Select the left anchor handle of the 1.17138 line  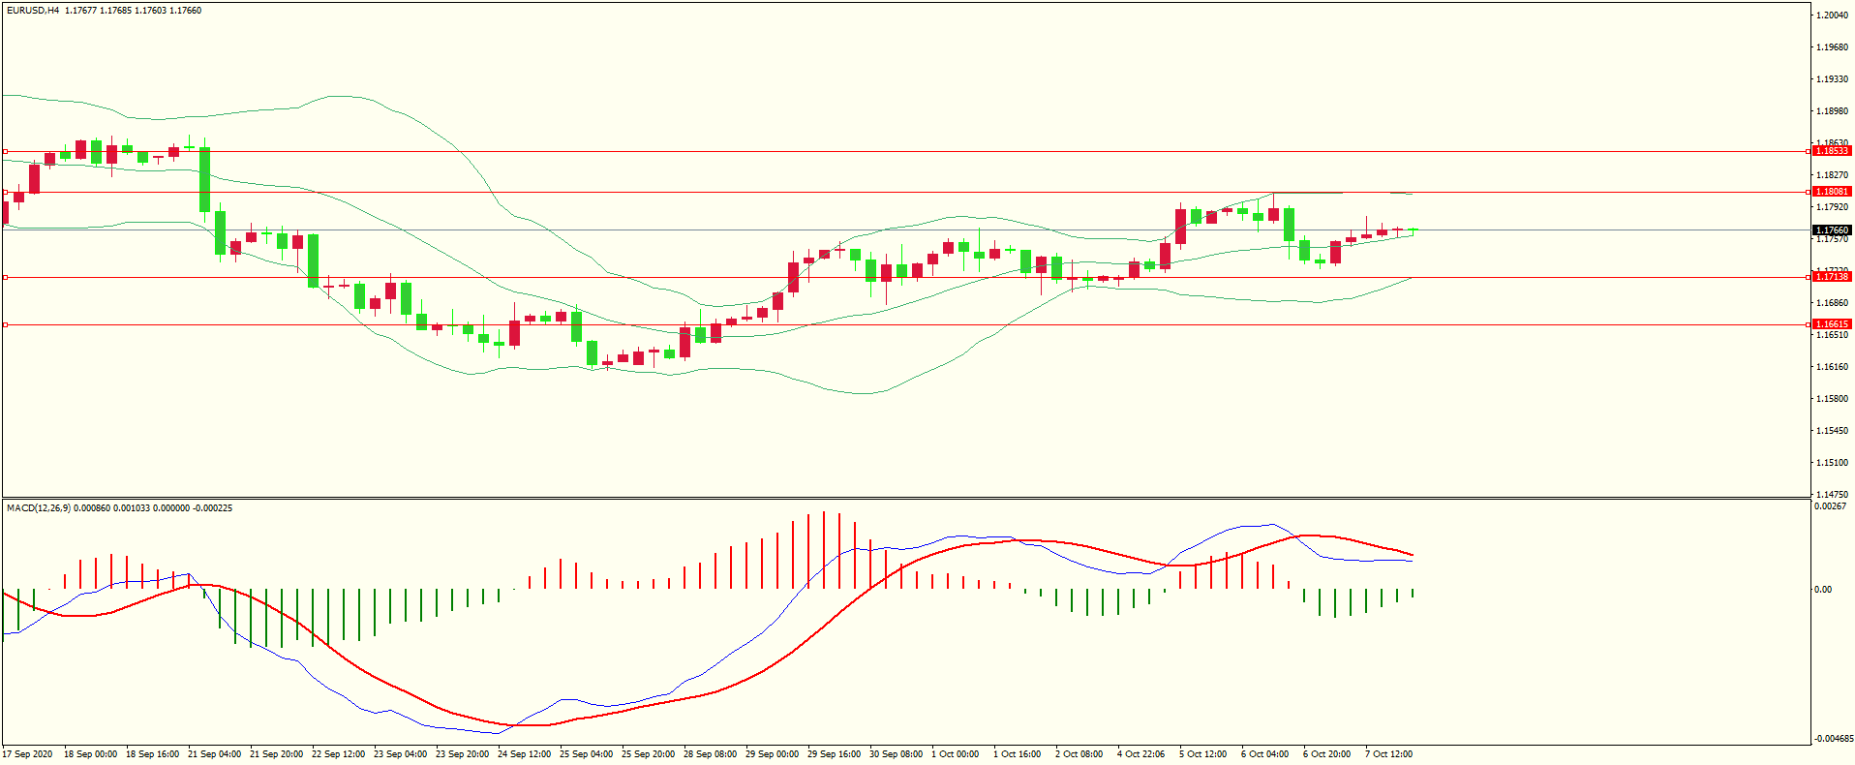[x=5, y=277]
